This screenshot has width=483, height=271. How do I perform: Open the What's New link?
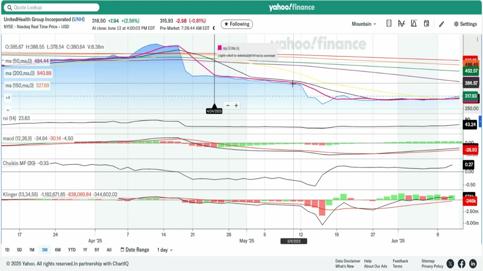345,266
